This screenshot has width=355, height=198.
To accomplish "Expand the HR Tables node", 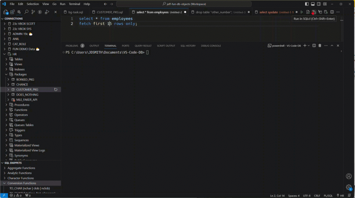I will click(6, 59).
